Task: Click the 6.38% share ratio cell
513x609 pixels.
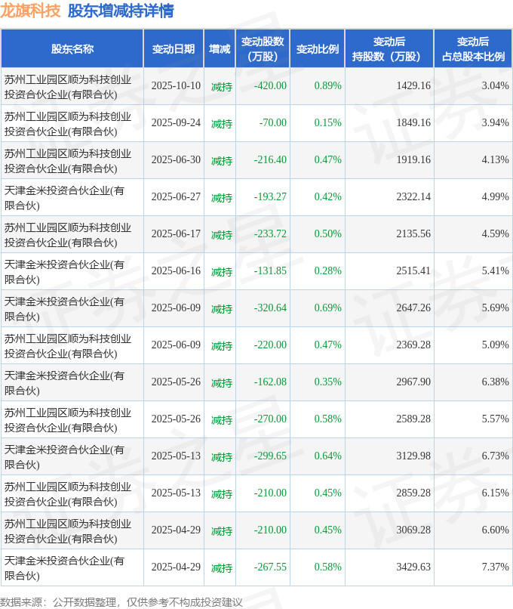Action: coord(495,382)
